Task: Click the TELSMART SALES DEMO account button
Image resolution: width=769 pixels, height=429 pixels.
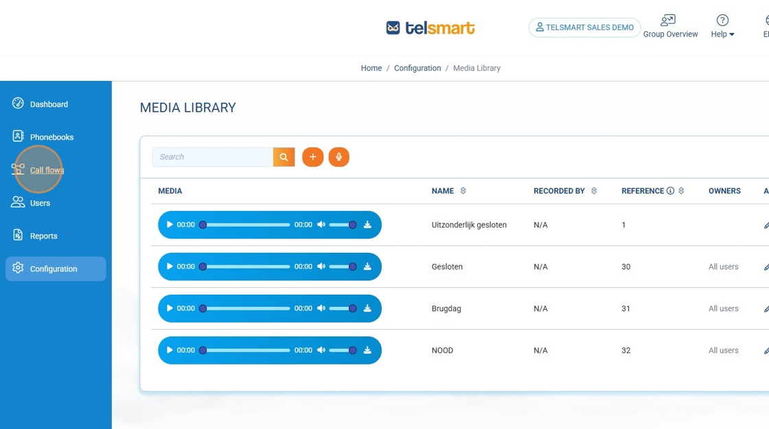Action: 584,27
